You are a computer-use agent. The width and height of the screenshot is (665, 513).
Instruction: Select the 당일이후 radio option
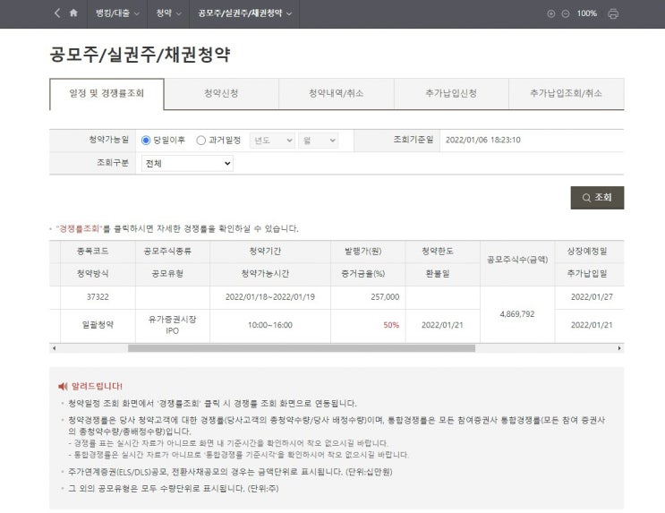tap(146, 140)
